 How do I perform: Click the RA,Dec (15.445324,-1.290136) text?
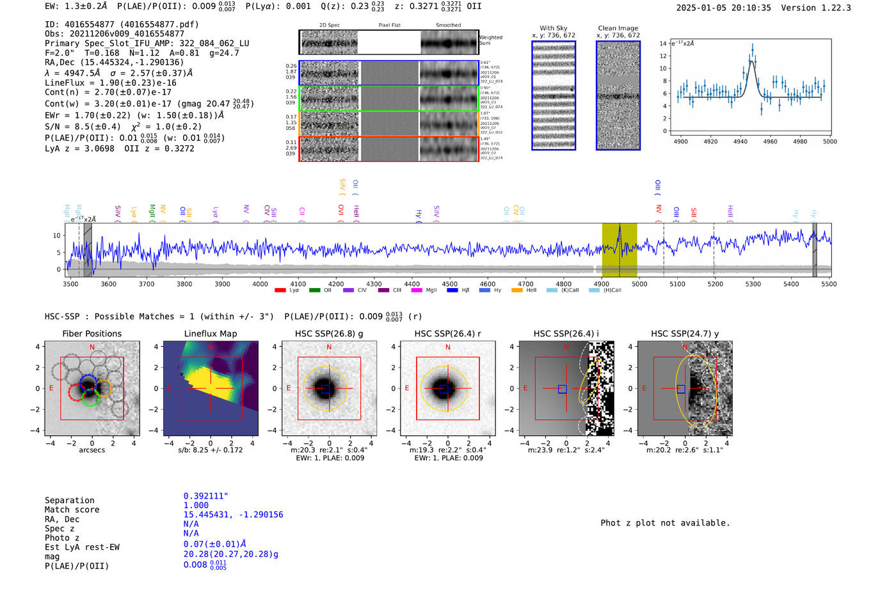(114, 62)
